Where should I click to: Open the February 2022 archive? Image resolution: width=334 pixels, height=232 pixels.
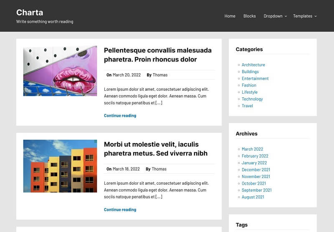coord(255,156)
